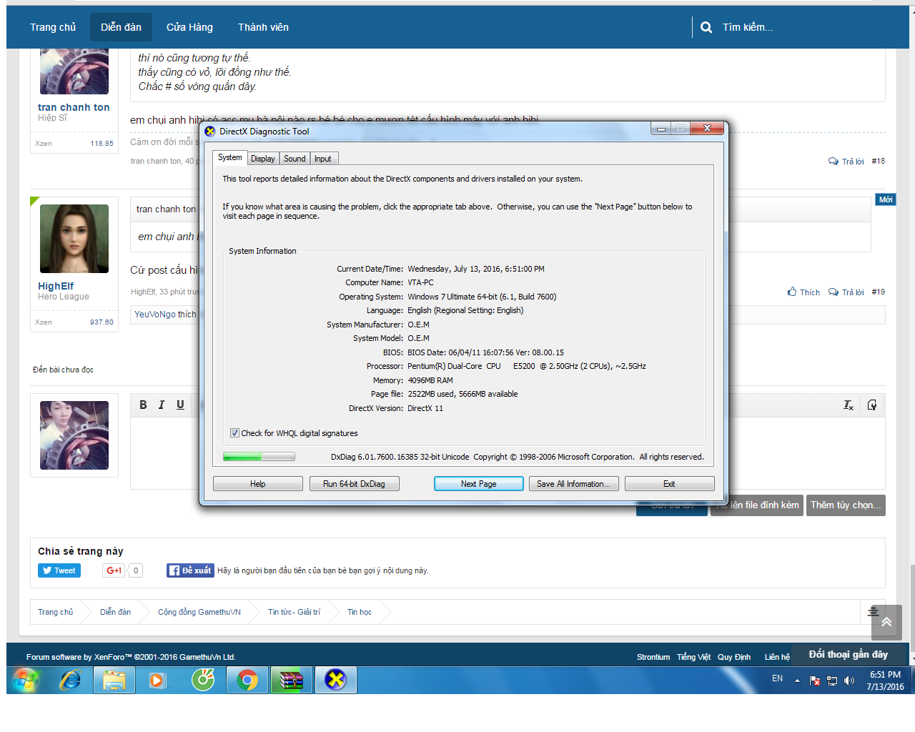Click the Tweet share button
This screenshot has width=915, height=732.
click(59, 570)
